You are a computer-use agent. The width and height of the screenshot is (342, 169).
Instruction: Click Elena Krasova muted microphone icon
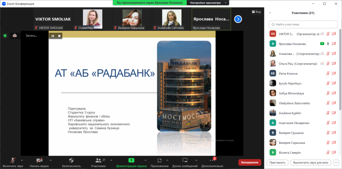(x=328, y=73)
